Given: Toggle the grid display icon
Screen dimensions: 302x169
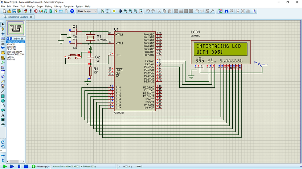Looking at the screenshot, I should pos(108,11).
